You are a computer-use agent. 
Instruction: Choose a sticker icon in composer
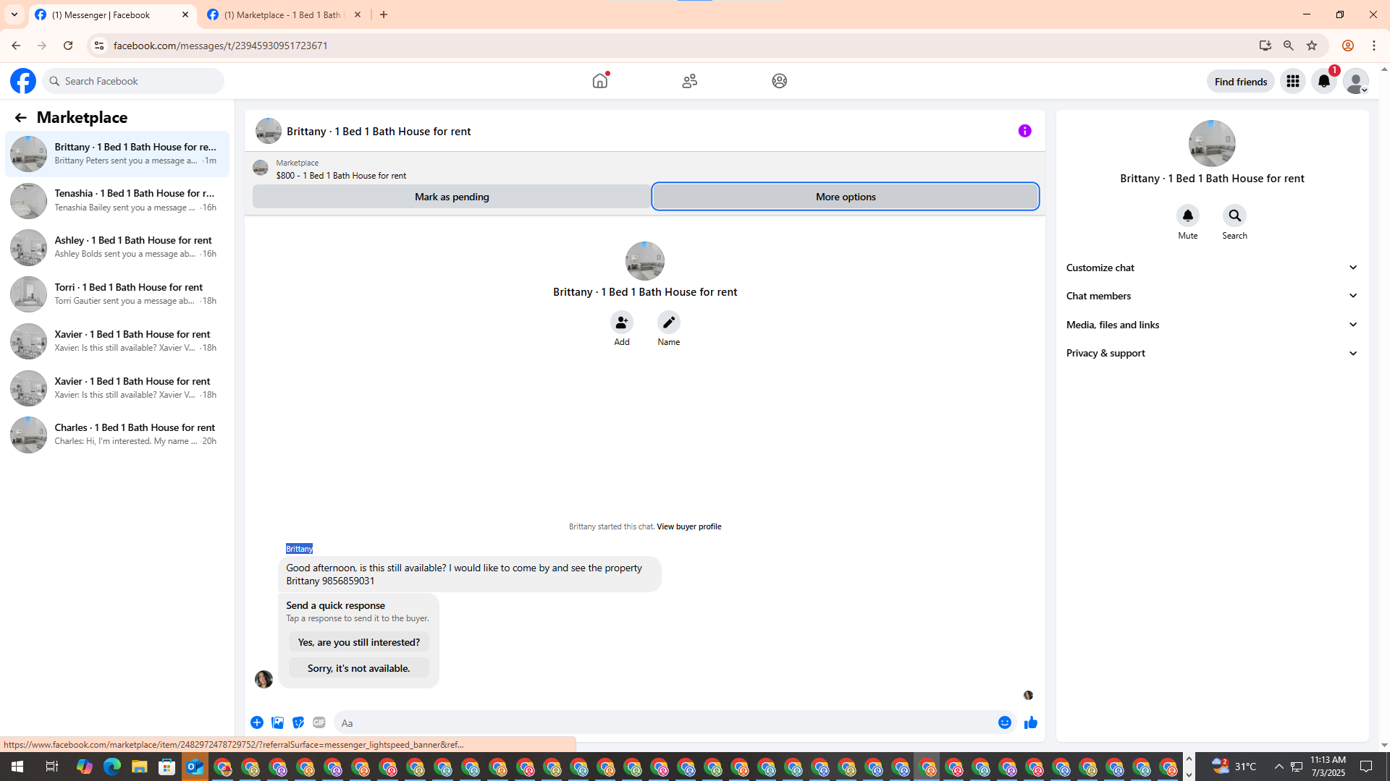[298, 722]
